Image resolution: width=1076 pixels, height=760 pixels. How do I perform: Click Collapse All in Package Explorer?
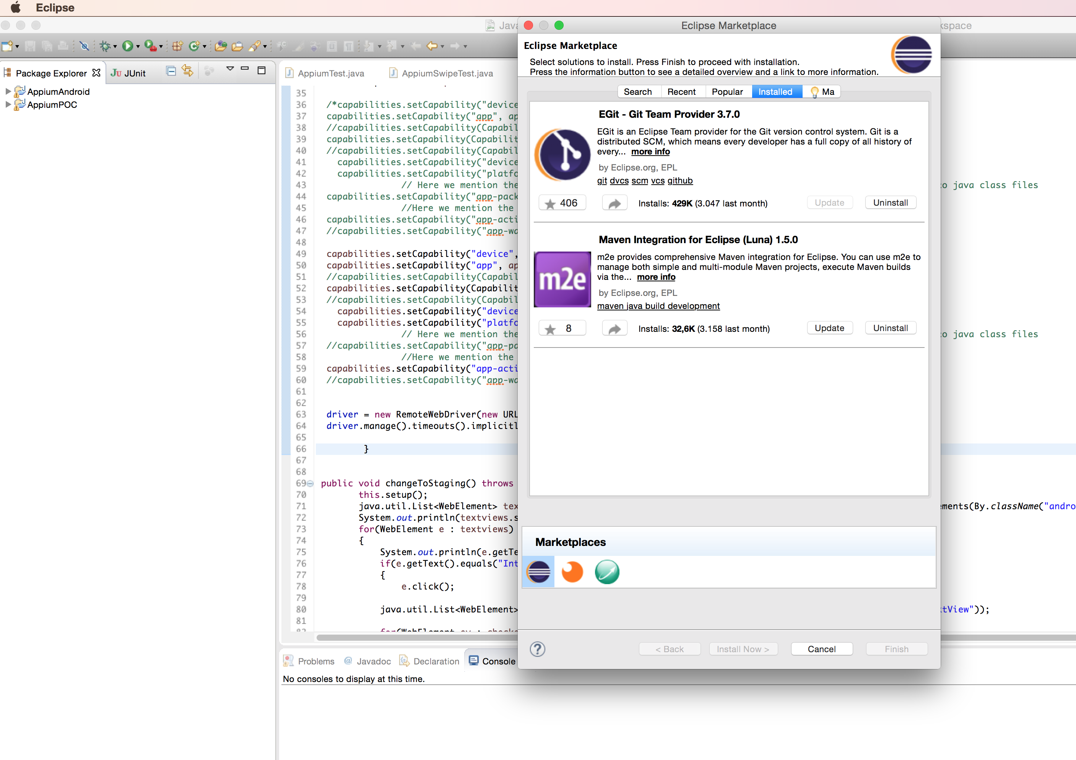tap(171, 71)
